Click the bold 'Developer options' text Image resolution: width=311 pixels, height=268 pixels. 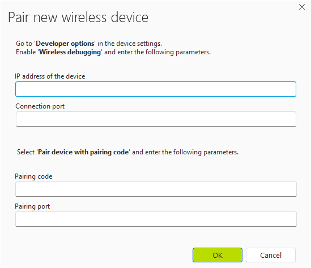(65, 44)
